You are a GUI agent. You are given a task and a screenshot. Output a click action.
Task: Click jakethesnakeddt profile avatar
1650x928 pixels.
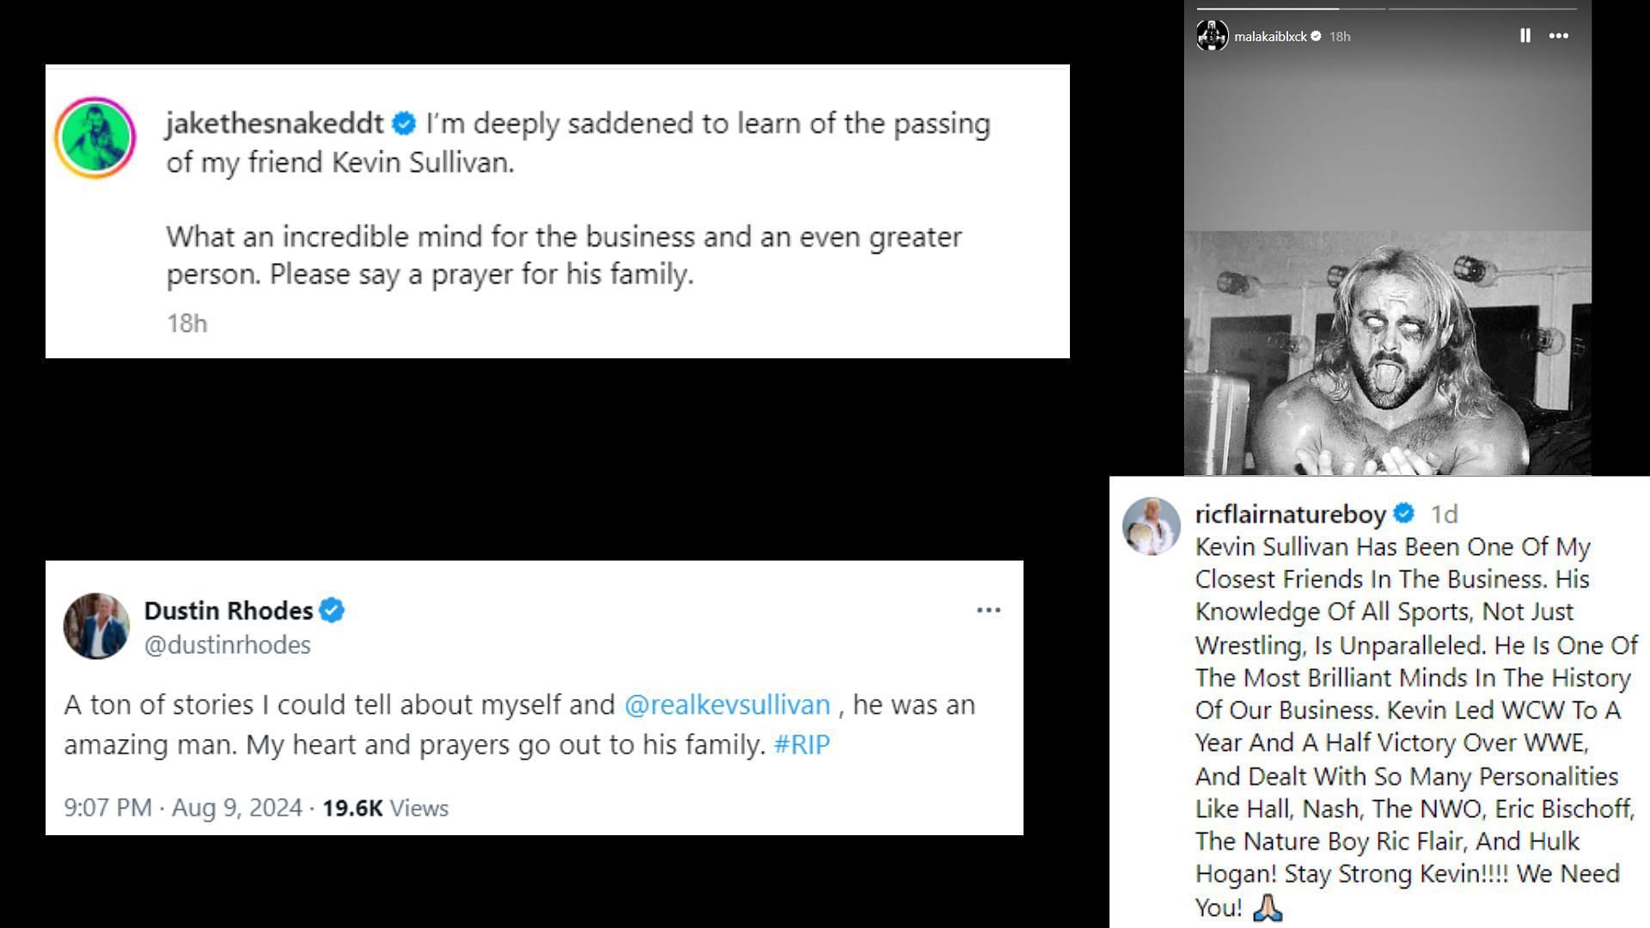(95, 137)
